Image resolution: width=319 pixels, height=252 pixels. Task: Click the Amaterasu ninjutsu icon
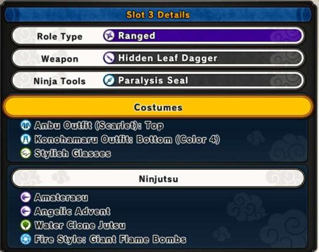(x=26, y=197)
